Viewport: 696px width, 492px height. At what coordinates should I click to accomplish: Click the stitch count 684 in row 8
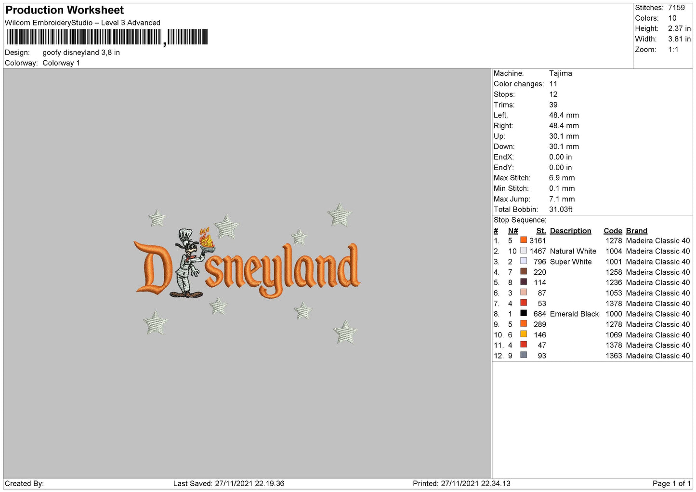point(539,314)
